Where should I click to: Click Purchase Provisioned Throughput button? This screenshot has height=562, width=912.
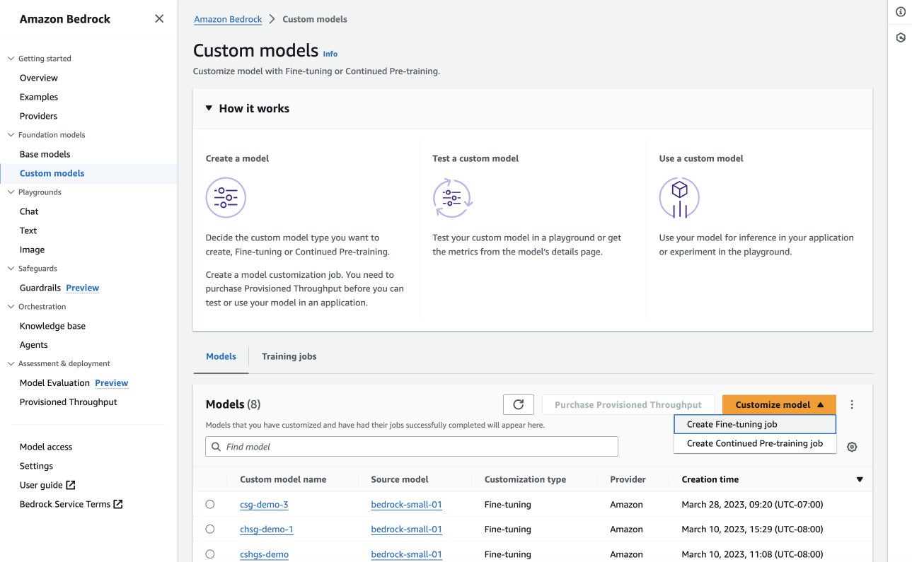628,404
